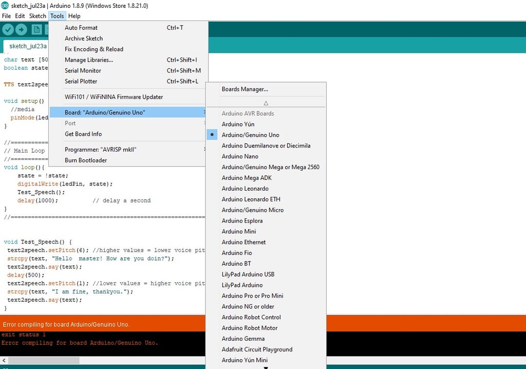Open Boards Manager...

[266, 89]
